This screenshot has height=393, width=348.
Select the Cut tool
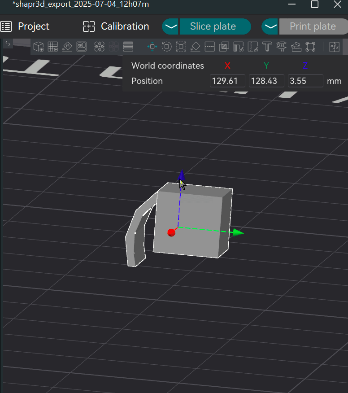[210, 47]
